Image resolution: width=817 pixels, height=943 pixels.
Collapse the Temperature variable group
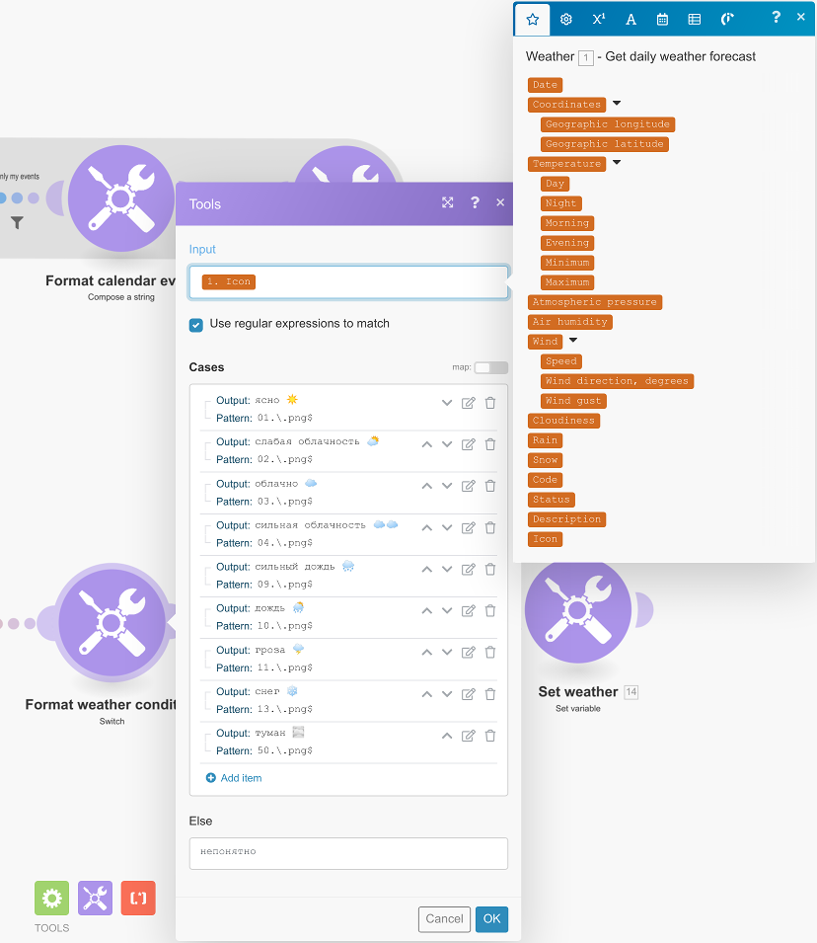pyautogui.click(x=617, y=162)
